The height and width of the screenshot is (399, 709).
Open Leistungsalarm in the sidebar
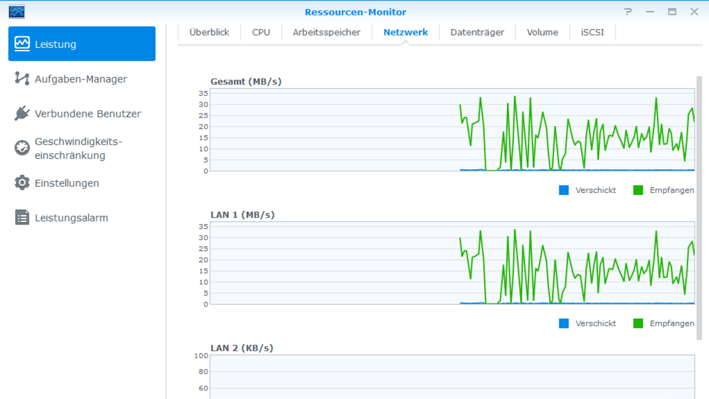point(82,217)
